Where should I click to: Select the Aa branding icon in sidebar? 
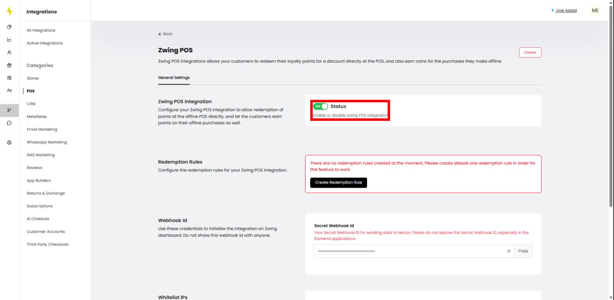point(9,90)
